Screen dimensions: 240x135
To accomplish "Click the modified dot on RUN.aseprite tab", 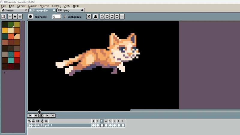I will tap(54, 10).
